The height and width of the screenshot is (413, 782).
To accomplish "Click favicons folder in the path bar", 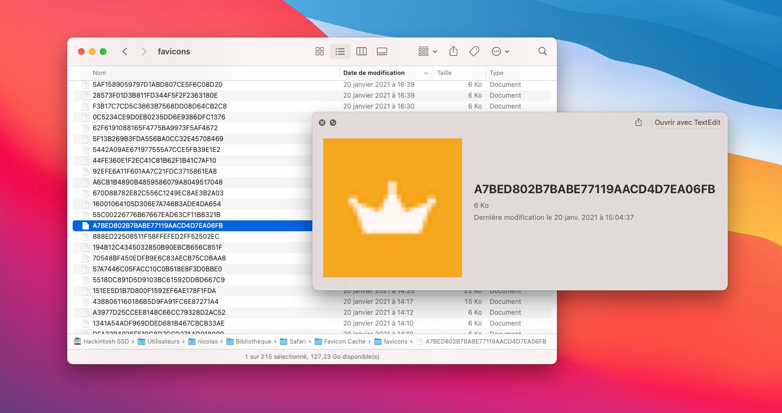I will click(x=391, y=341).
